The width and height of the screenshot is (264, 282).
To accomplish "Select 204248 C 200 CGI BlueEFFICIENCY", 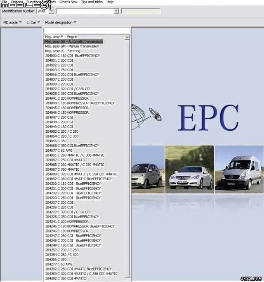I will tap(73, 241).
